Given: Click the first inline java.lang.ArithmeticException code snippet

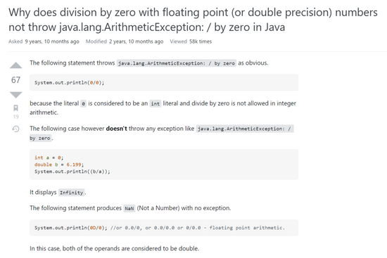Looking at the screenshot, I should 177,63.
